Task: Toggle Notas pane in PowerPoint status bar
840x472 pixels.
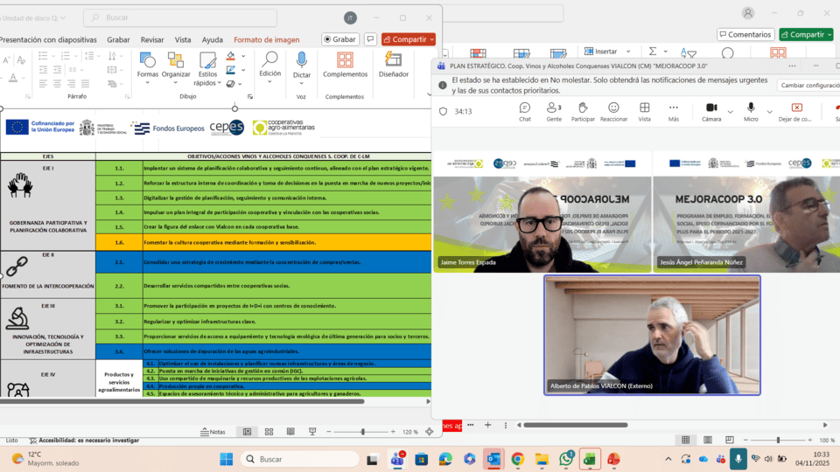Action: tap(213, 432)
